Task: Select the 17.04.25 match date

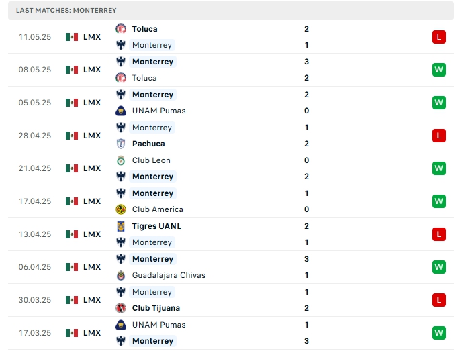Action: coord(35,201)
